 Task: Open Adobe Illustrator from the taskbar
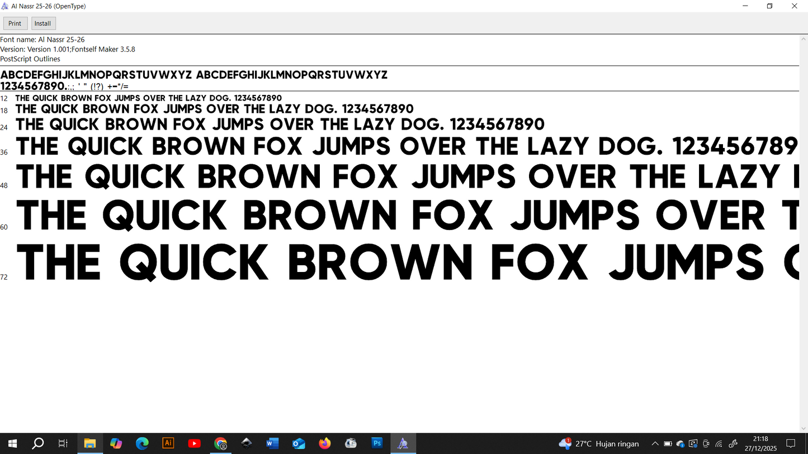(x=168, y=443)
